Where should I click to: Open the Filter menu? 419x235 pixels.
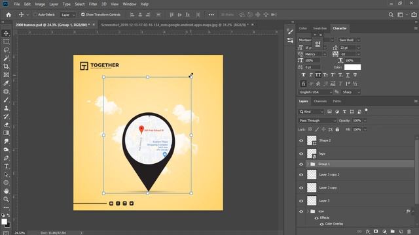(x=93, y=4)
